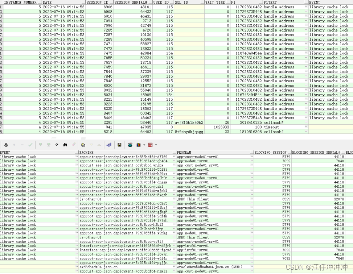The width and height of the screenshot is (353, 274).
Task: Click the Fetch Last Page icon
Action: [49, 145]
